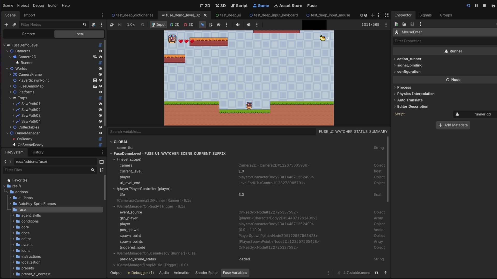Click the Add Metadata button
The height and width of the screenshot is (279, 497).
(x=453, y=125)
